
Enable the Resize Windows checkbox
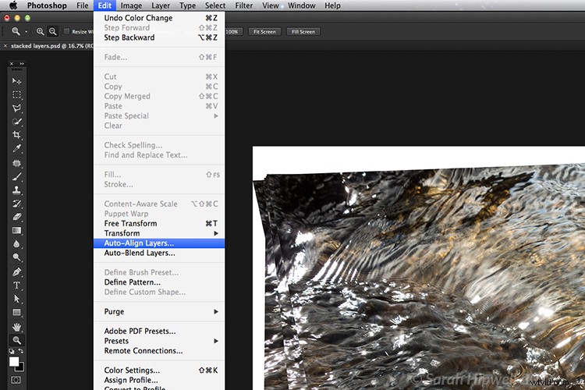[66, 31]
